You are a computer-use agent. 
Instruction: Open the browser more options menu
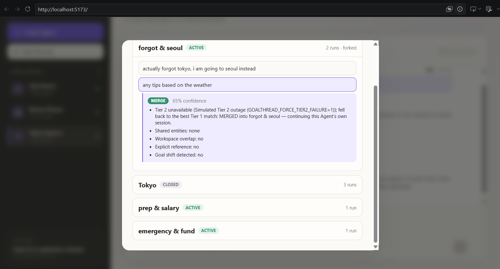498,9
